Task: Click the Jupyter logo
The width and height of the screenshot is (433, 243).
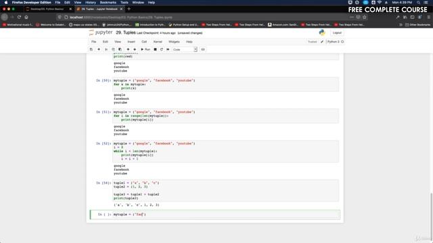Action: (101, 32)
